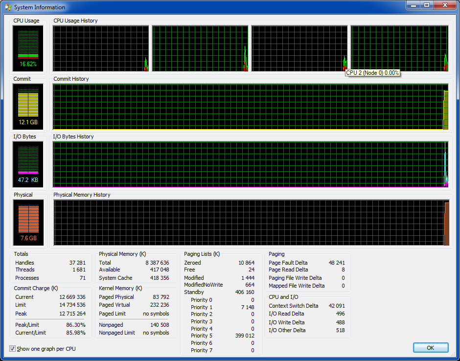This screenshot has width=460, height=361.
Task: Click the CPU 2 (Node 0) tooltip
Action: 372,73
